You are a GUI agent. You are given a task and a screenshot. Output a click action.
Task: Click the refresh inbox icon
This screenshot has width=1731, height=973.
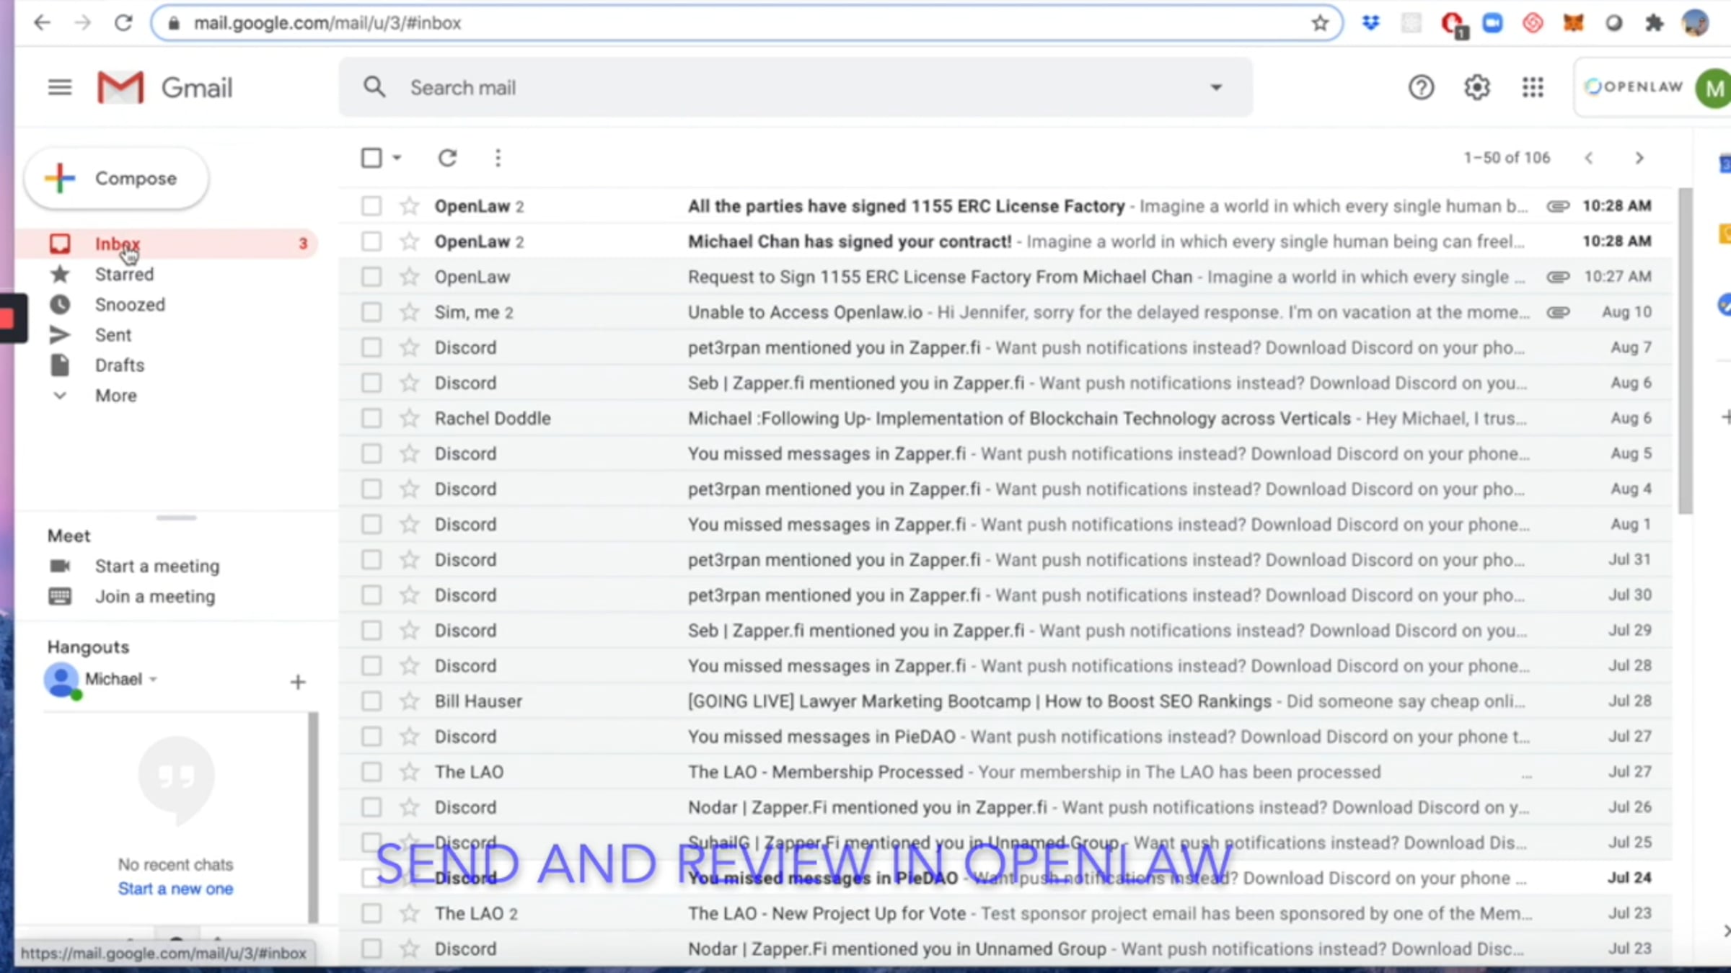tap(447, 158)
